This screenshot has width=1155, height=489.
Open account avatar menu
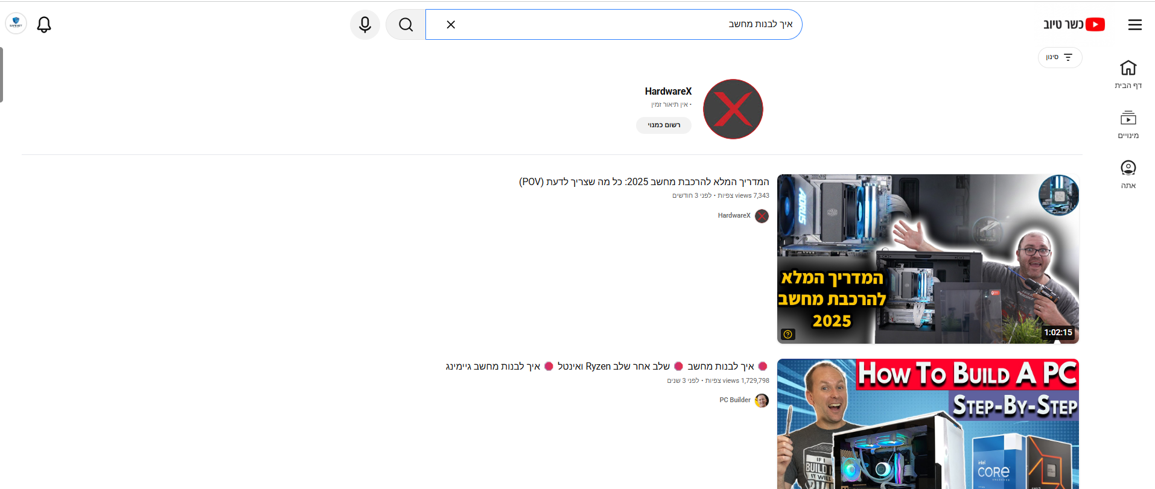tap(16, 24)
